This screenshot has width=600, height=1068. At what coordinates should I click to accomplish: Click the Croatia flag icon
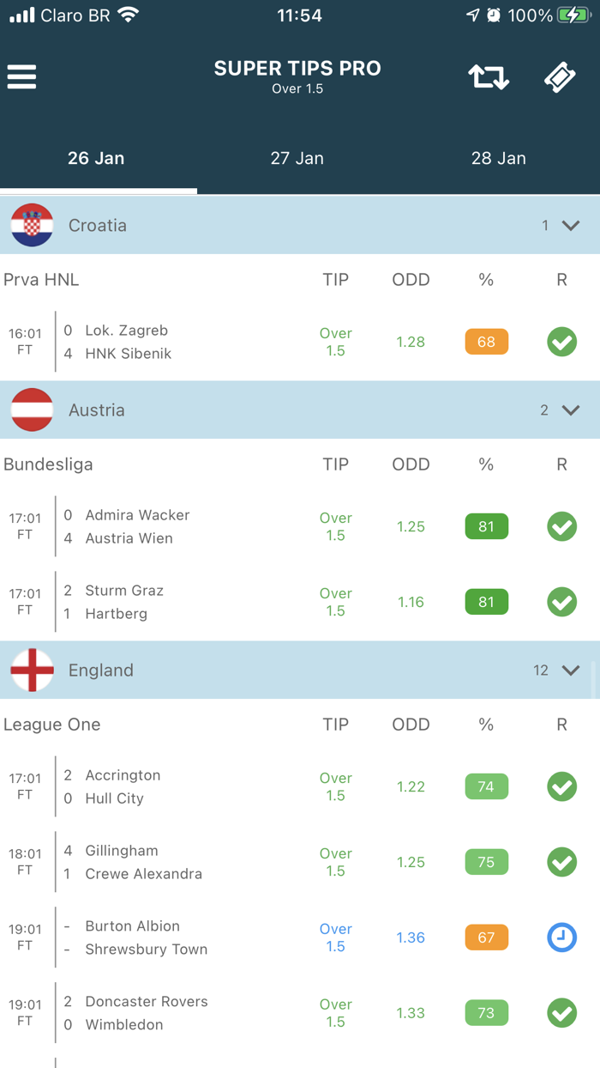coord(32,225)
